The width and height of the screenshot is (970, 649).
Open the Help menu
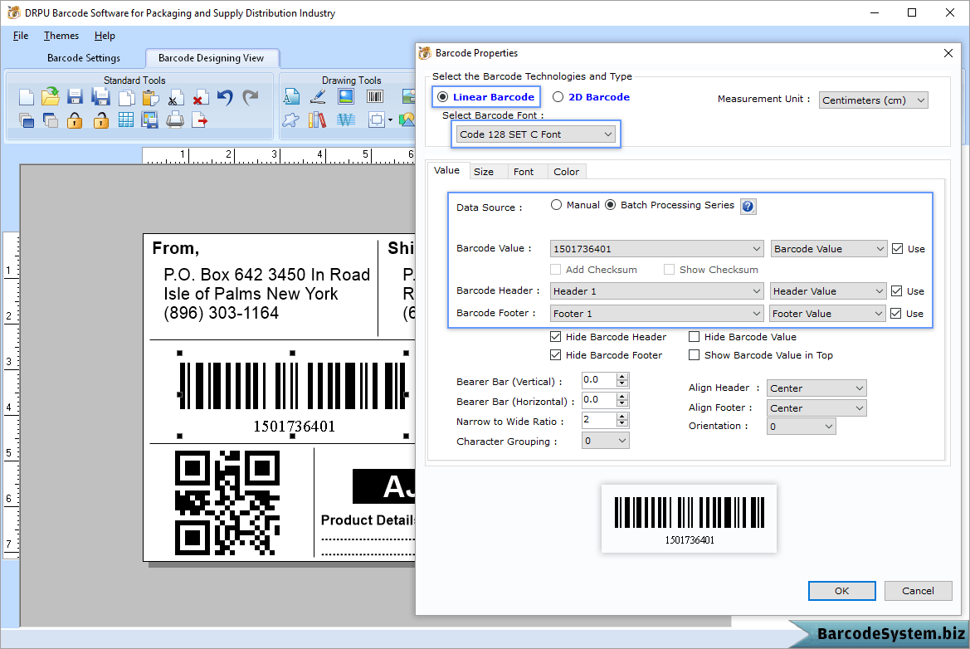click(105, 36)
